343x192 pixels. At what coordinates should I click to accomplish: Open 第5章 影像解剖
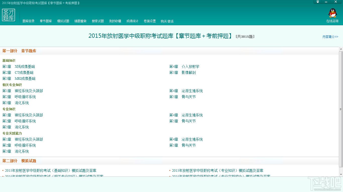click(x=183, y=72)
